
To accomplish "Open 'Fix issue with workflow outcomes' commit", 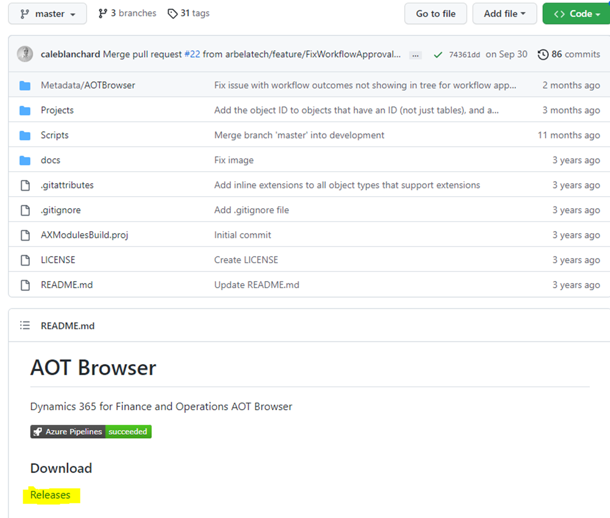I will pyautogui.click(x=365, y=85).
